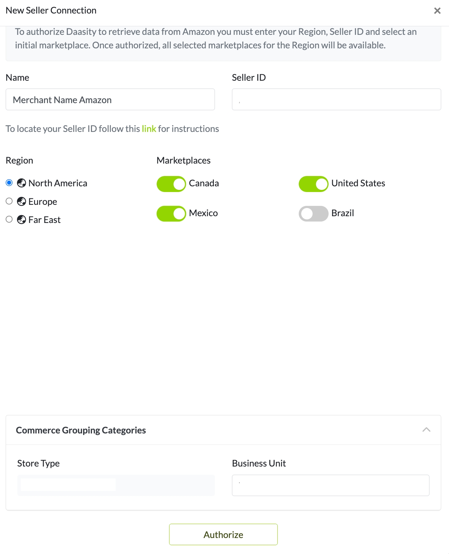
Task: Focus the Seller ID input field
Action: point(336,100)
